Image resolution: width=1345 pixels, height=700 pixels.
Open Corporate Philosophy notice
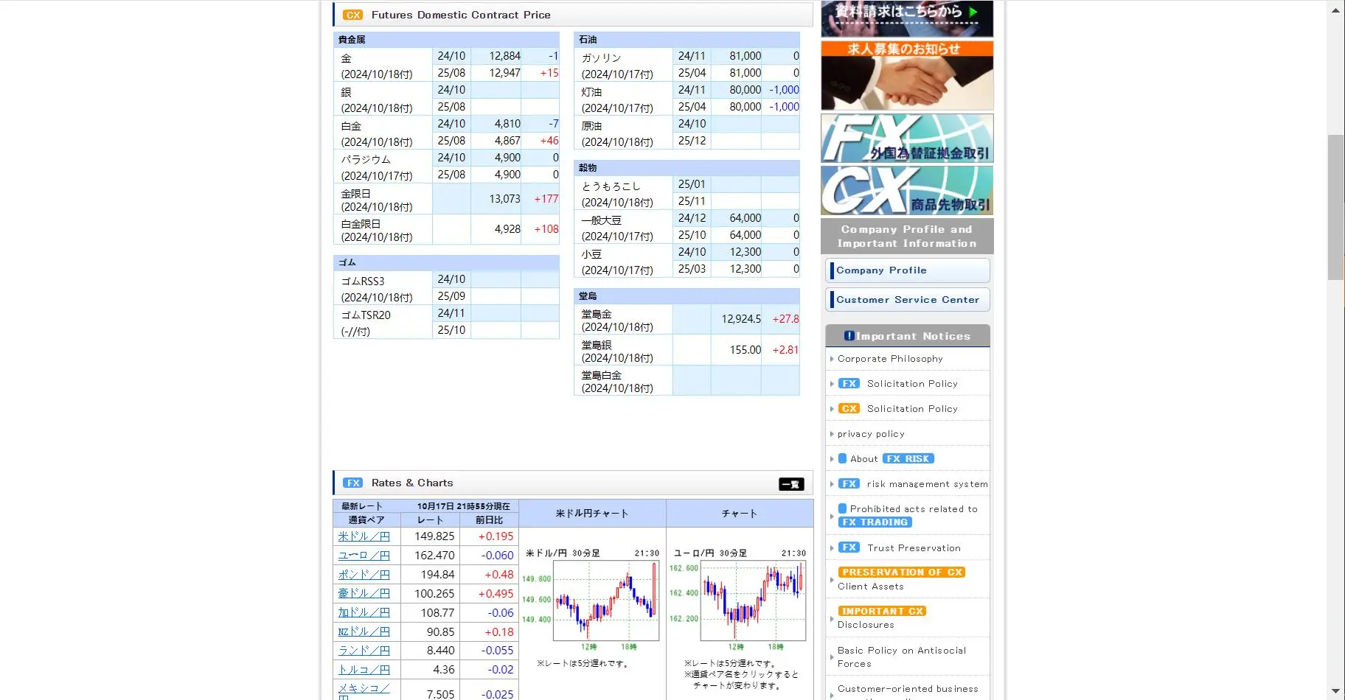click(x=890, y=359)
